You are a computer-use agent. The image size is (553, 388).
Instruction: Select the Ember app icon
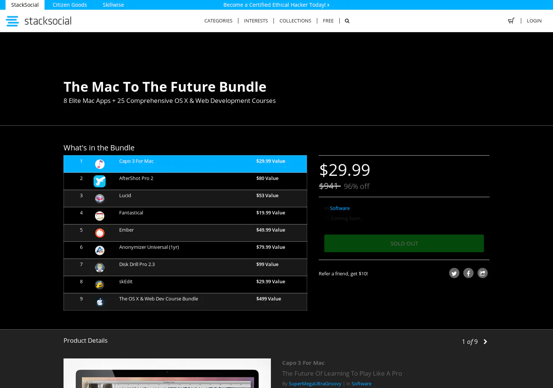tap(99, 233)
